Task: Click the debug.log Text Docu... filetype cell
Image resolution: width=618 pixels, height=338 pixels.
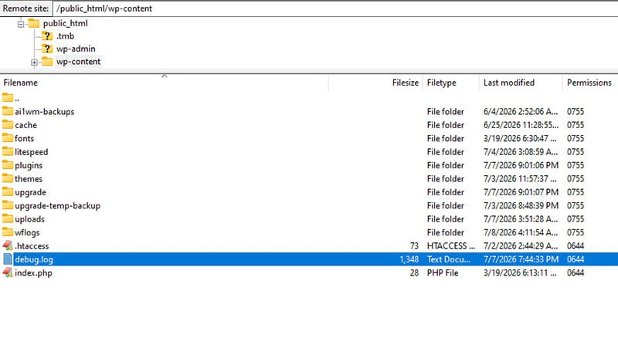Action: click(x=449, y=259)
